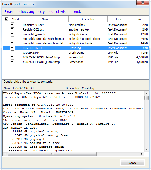The width and height of the screenshot is (151, 170).
Task: Close the dialog with the title bar X
Action: (x=143, y=3)
